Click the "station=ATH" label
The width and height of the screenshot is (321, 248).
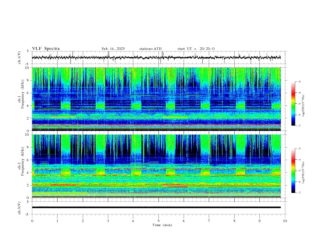click(150, 49)
